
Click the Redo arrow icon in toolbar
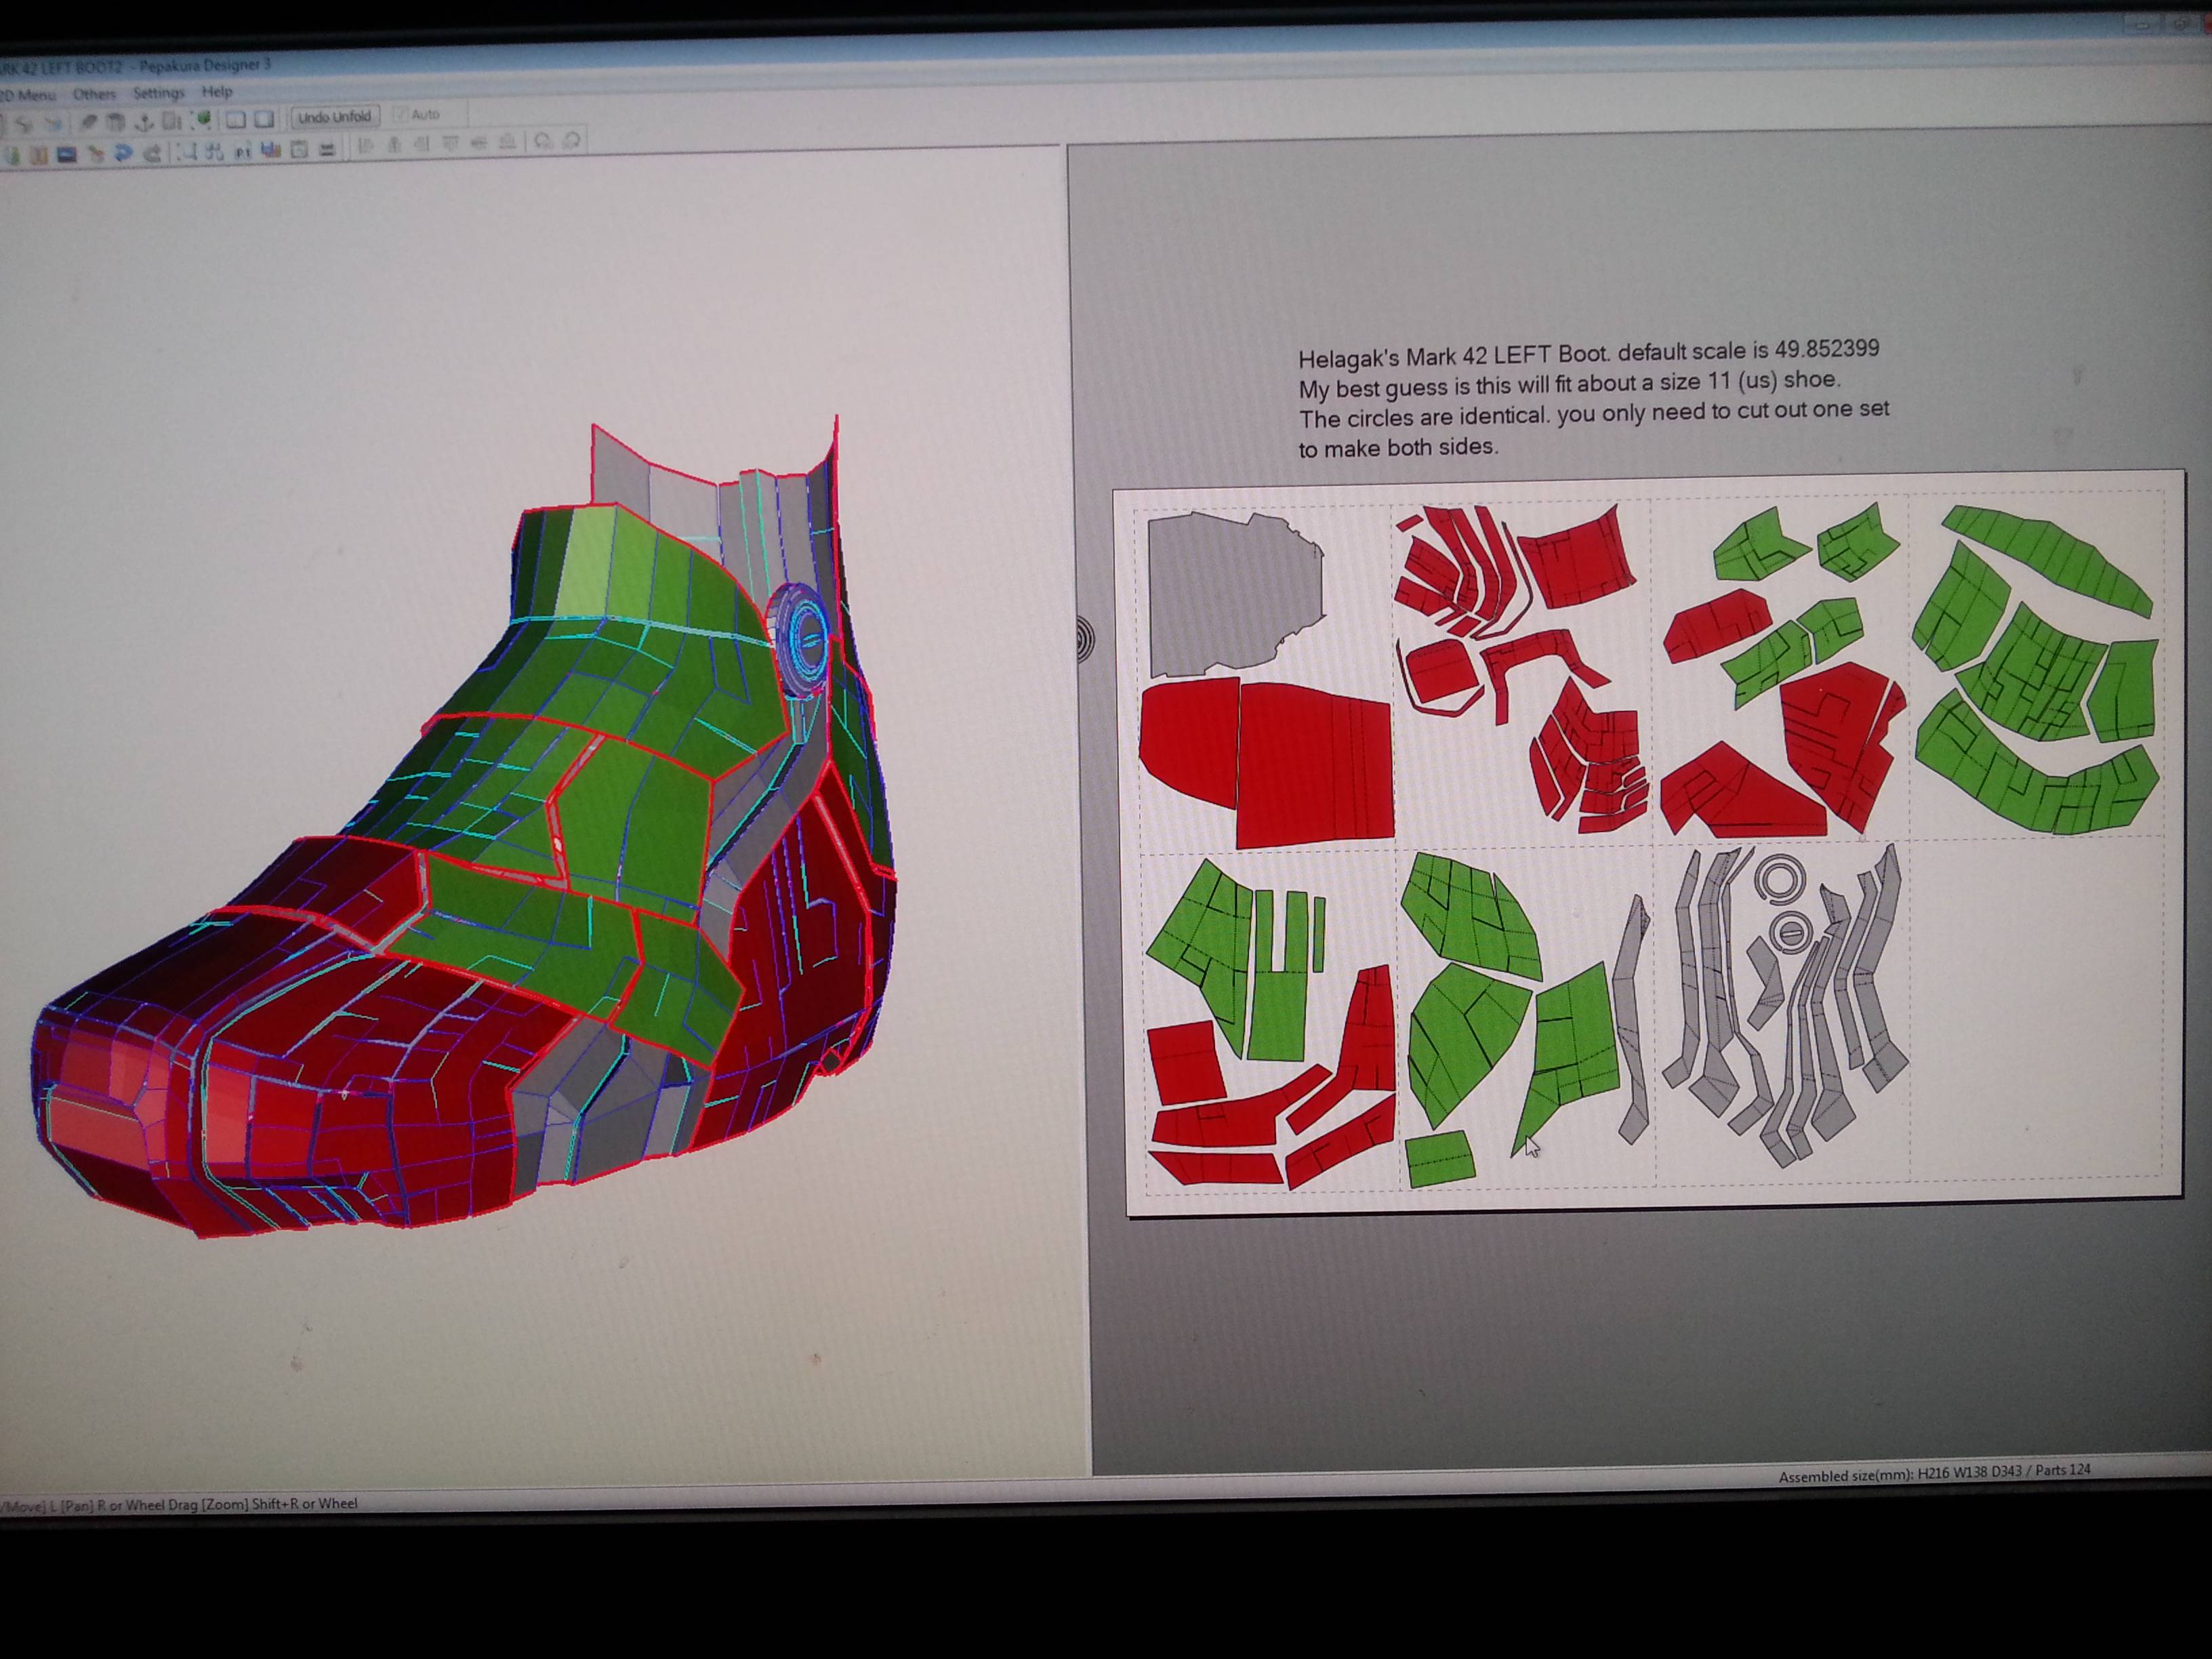[x=53, y=124]
